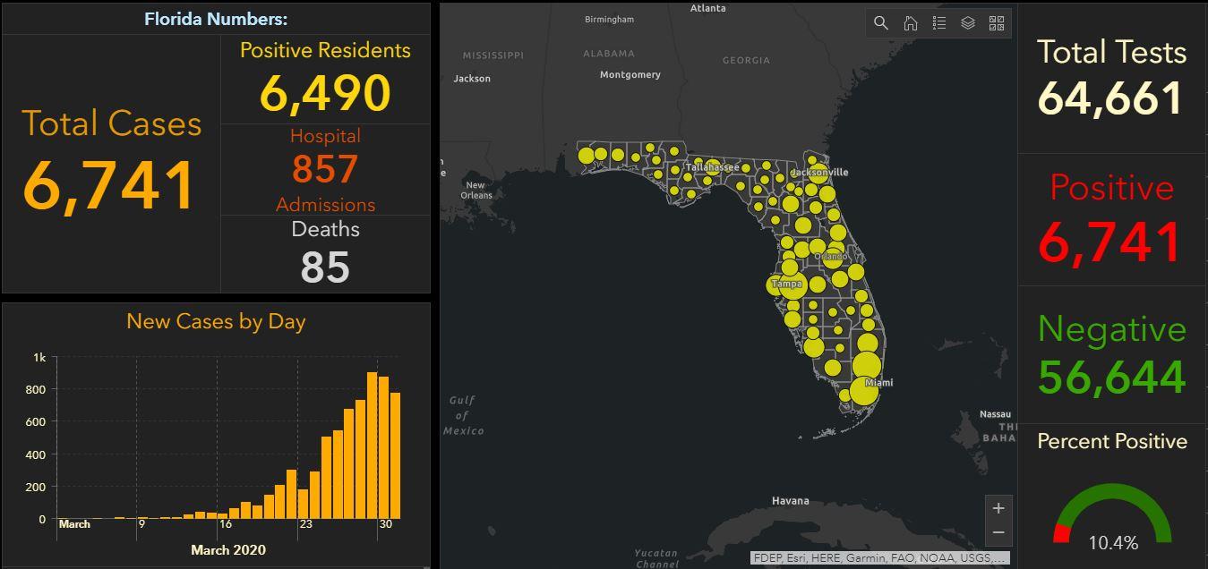Image resolution: width=1208 pixels, height=569 pixels.
Task: Open the basemap gallery grid
Action: coord(996,23)
